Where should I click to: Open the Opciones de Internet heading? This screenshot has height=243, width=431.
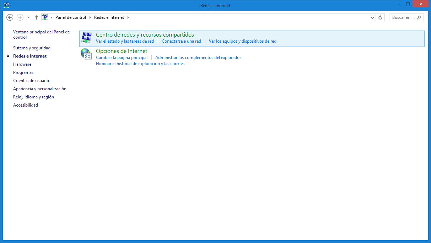pos(122,51)
